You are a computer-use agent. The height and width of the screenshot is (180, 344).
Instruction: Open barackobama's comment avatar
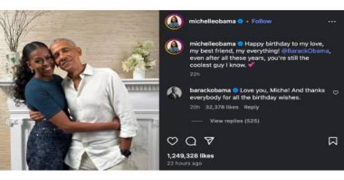point(174,93)
